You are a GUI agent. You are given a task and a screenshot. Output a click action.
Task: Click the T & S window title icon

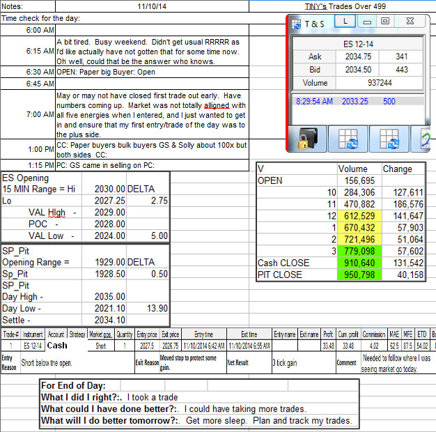[297, 24]
